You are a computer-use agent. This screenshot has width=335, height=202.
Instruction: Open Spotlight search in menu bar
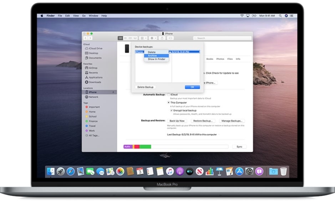[280, 16]
